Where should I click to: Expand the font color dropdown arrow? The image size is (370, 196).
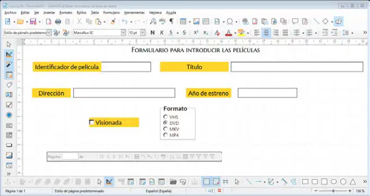(x=235, y=33)
